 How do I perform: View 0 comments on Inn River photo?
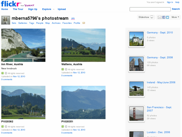[x=7, y=79]
